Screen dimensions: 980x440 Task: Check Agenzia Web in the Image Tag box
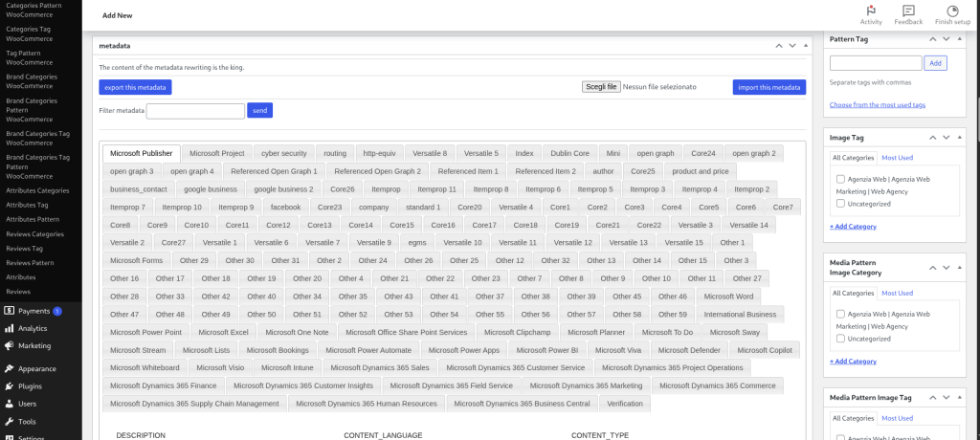840,179
